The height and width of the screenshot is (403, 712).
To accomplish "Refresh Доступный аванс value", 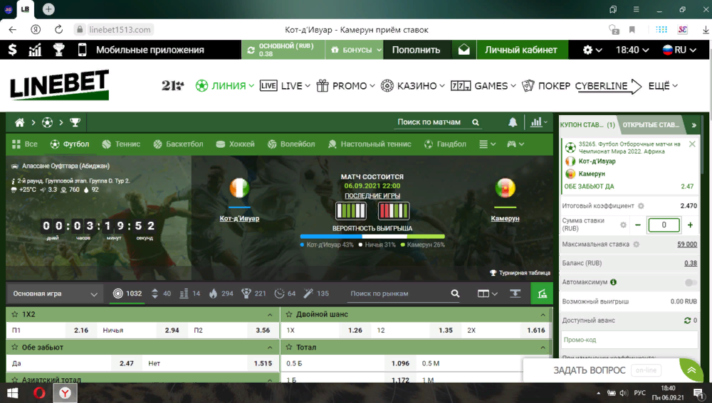I will point(688,321).
